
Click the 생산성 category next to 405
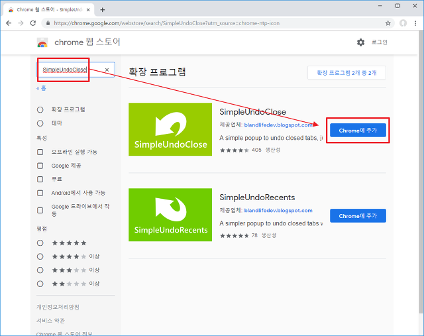(272, 150)
